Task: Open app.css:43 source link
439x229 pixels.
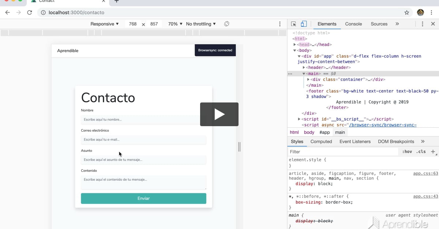Action: [425, 196]
